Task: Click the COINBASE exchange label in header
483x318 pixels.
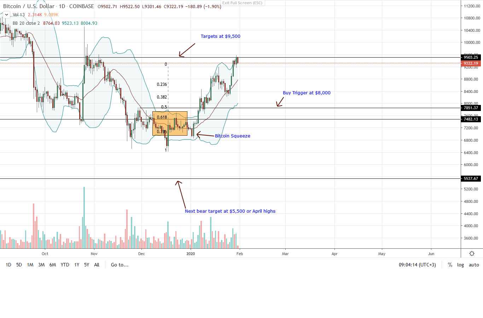Action: pos(82,6)
